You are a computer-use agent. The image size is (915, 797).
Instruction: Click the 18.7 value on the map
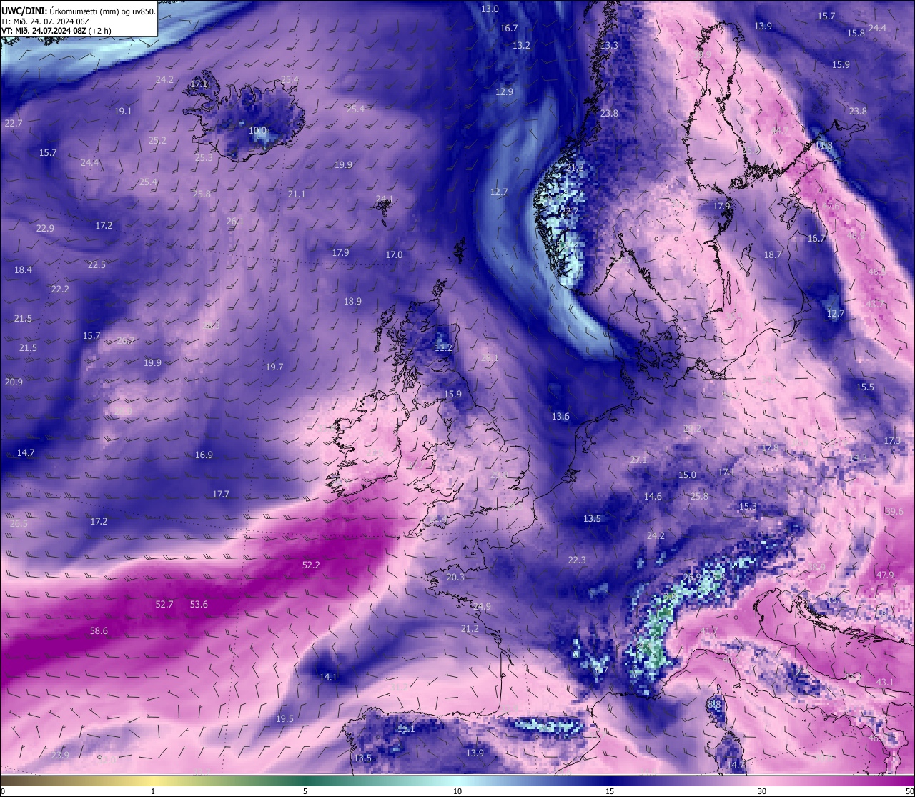pos(772,254)
